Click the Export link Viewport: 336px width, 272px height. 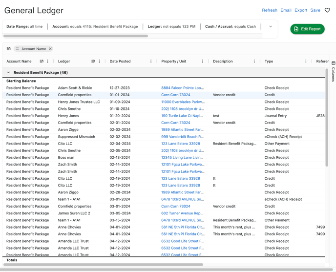(x=301, y=10)
